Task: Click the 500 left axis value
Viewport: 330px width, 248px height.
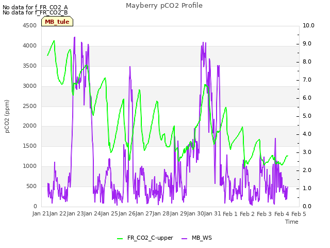Action: 31,186
